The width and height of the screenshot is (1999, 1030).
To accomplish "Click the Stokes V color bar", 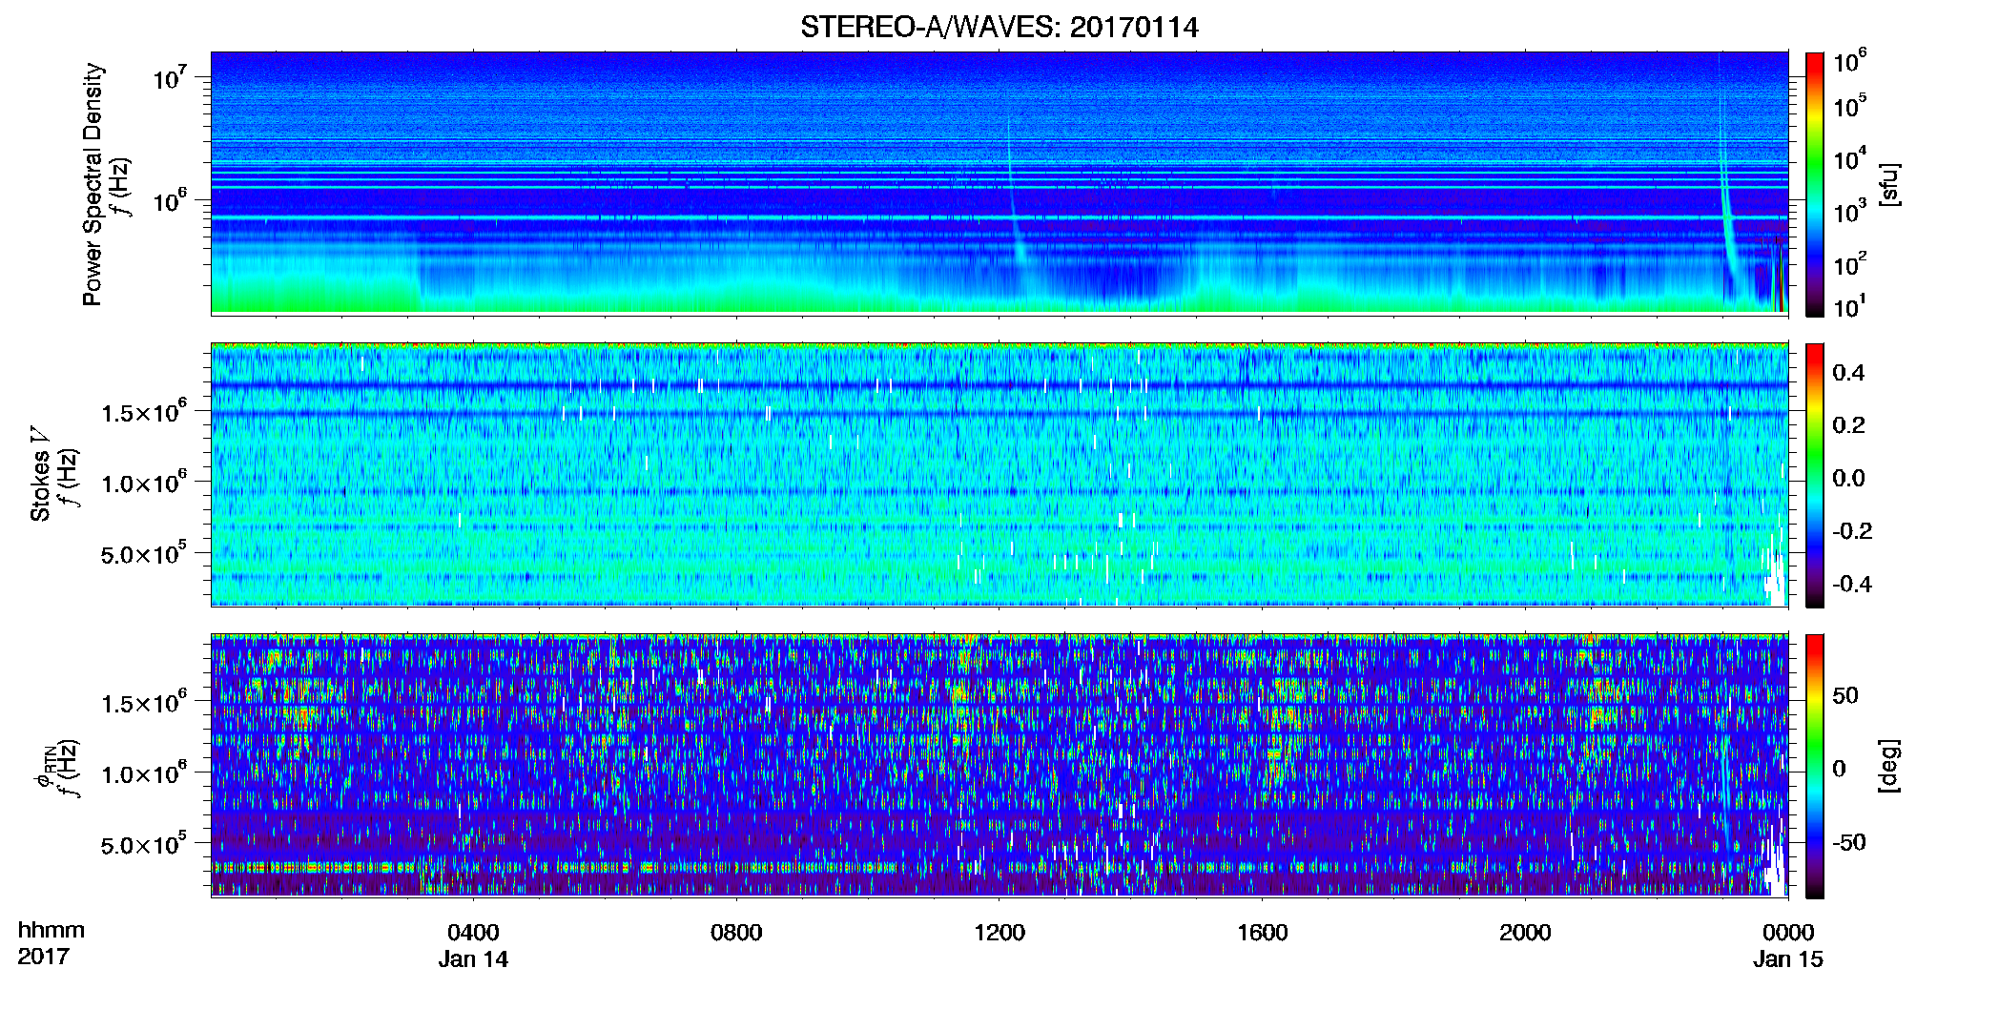I will pyautogui.click(x=1815, y=475).
